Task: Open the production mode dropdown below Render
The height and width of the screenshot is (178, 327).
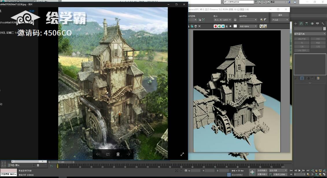Action: tap(280, 20)
